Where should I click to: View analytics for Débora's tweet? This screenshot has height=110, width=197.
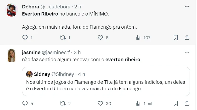point(138,38)
